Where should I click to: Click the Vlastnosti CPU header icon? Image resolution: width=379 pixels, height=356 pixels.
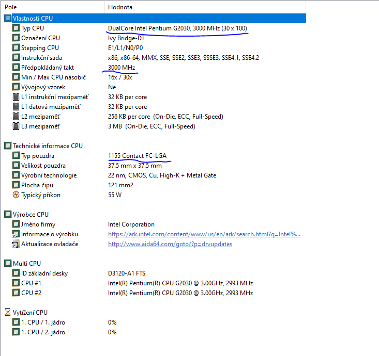click(8, 19)
